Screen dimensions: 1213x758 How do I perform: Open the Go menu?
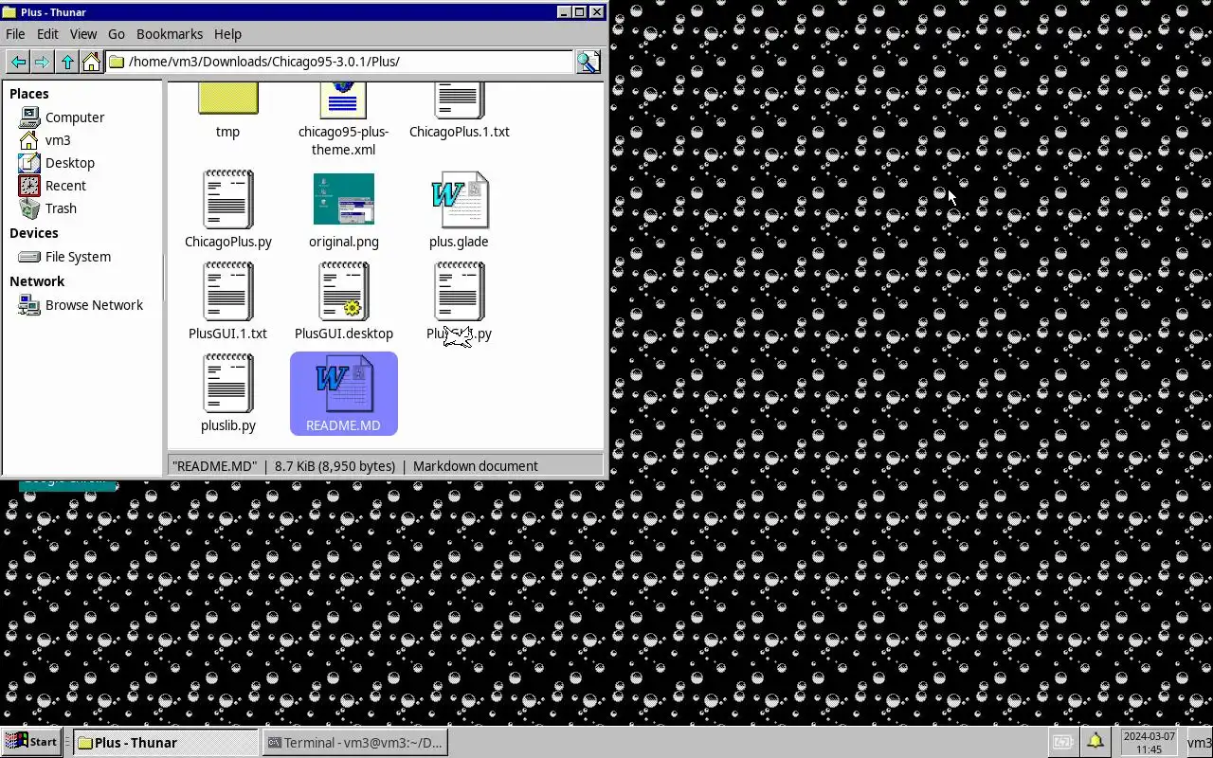click(x=117, y=34)
